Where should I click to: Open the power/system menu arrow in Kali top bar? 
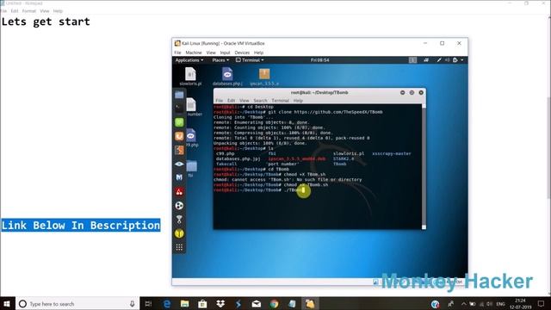coord(461,60)
